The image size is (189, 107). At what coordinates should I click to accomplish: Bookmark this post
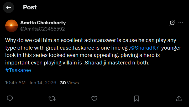tap(136, 98)
